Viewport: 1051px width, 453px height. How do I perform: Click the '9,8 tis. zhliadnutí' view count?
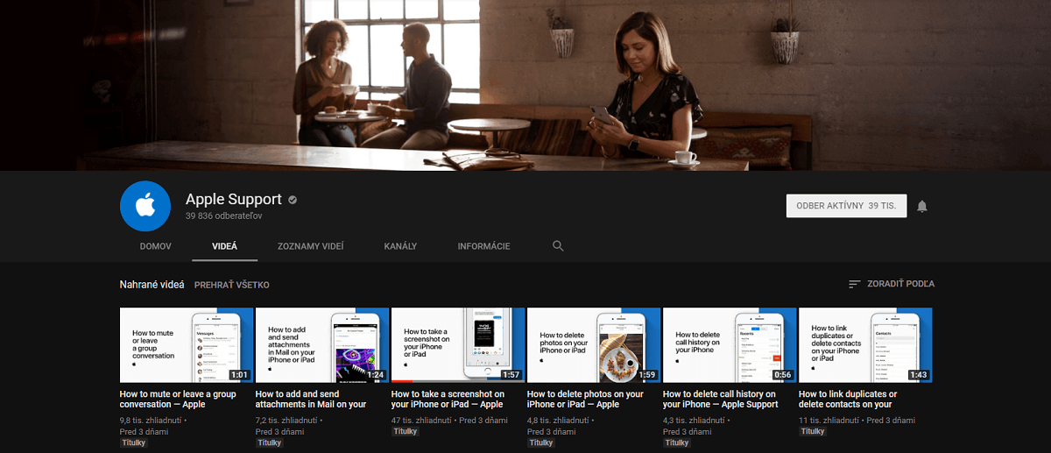(x=151, y=421)
